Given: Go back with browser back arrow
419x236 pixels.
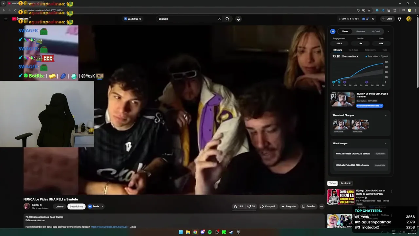Looking at the screenshot, I should (x=4, y=10).
